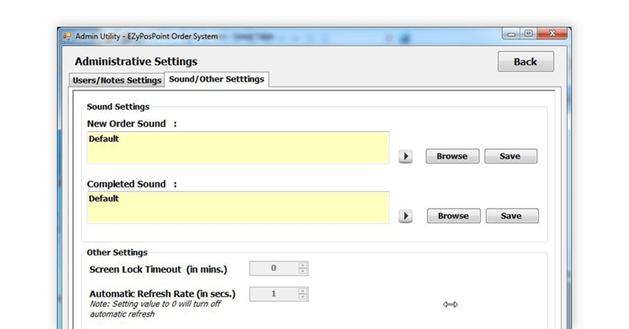
Task: Click the 'Automatic Refresh Rate (in secs.)' label
Action: pyautogui.click(x=162, y=294)
